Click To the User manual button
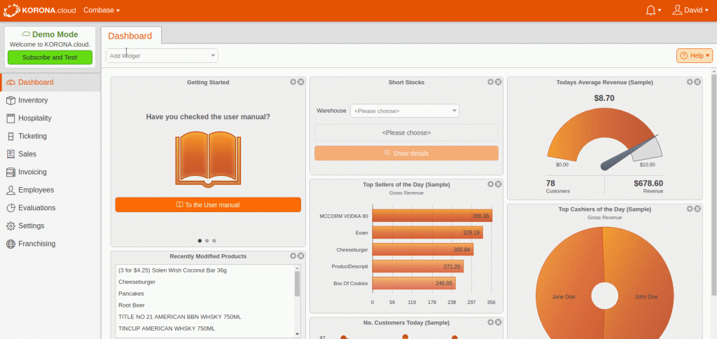The width and height of the screenshot is (717, 339). (208, 205)
